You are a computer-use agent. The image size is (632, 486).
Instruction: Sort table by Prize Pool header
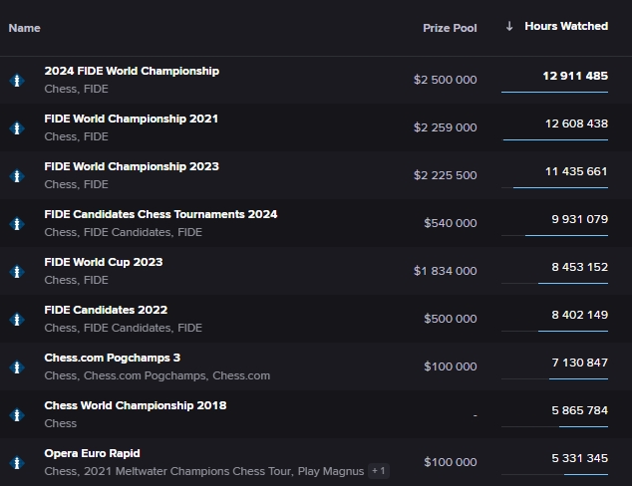(x=450, y=28)
